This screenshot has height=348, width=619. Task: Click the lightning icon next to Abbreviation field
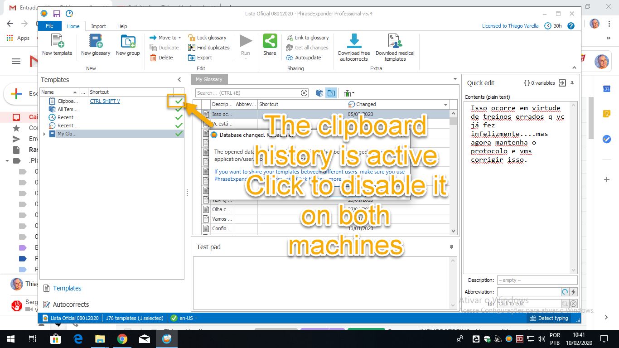(x=573, y=292)
